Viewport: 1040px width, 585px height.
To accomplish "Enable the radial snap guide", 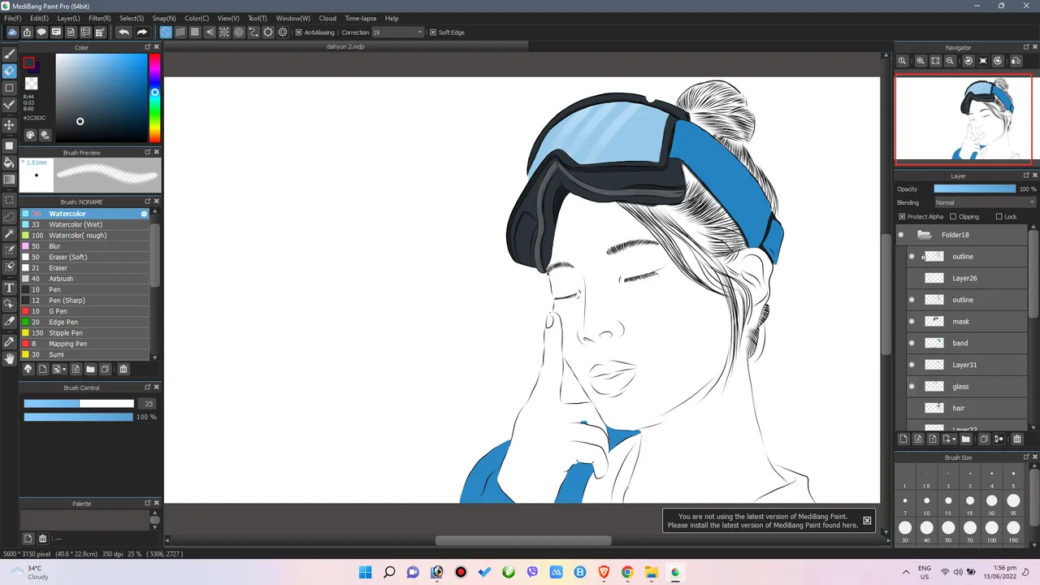I will click(224, 32).
